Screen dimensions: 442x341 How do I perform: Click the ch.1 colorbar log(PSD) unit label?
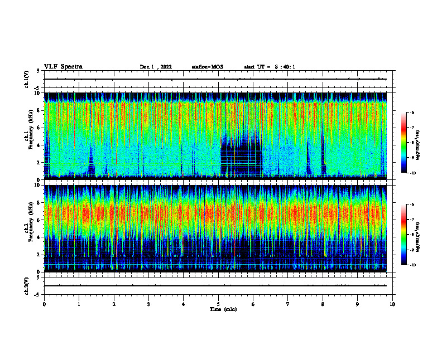pyautogui.click(x=418, y=145)
